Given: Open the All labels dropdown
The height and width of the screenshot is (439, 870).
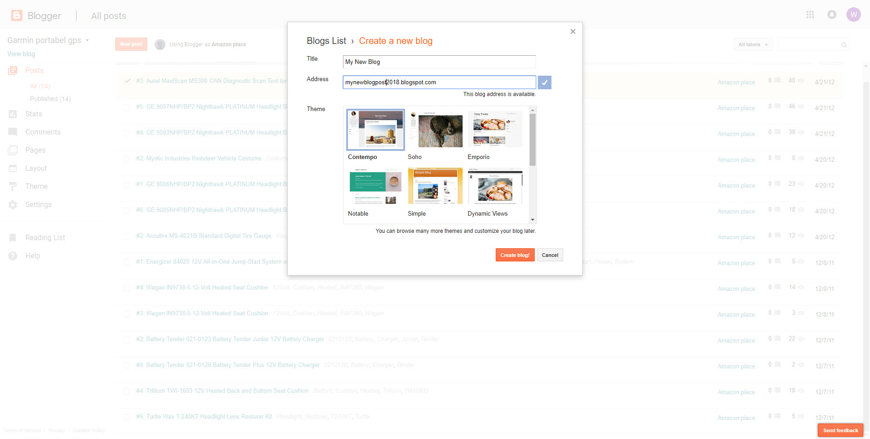Looking at the screenshot, I should pyautogui.click(x=753, y=44).
